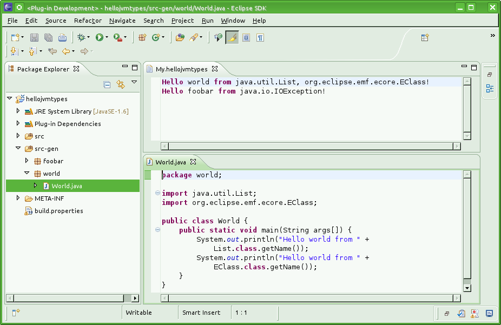Switch to the My.hellojvmtypes editor tab
501x325 pixels.
coord(181,69)
